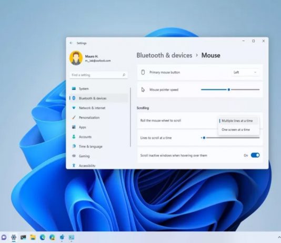Open Network & internet settings

[98, 108]
